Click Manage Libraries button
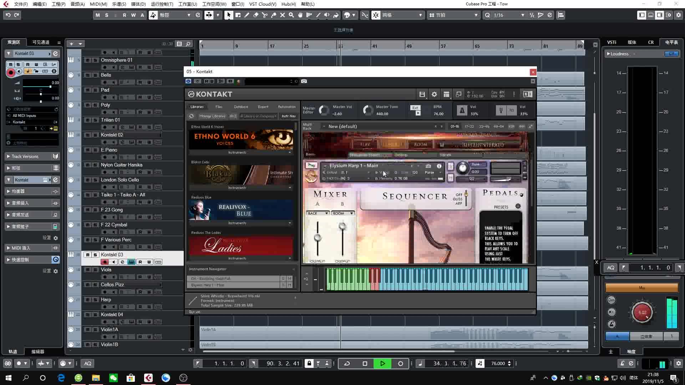 (x=212, y=116)
